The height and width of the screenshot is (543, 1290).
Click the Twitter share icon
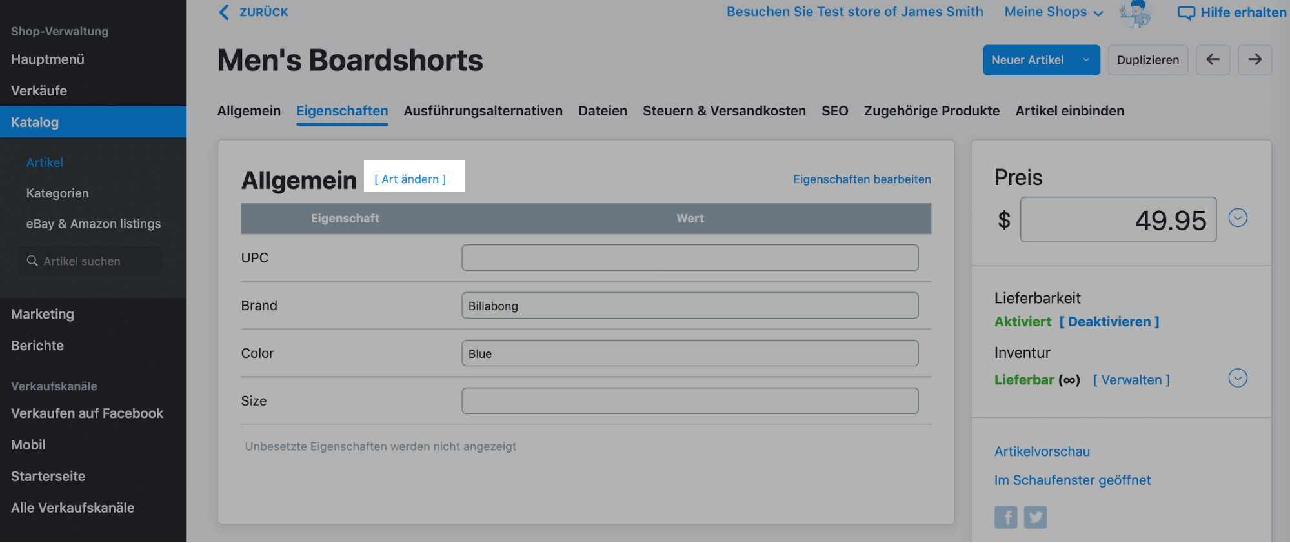(1035, 517)
